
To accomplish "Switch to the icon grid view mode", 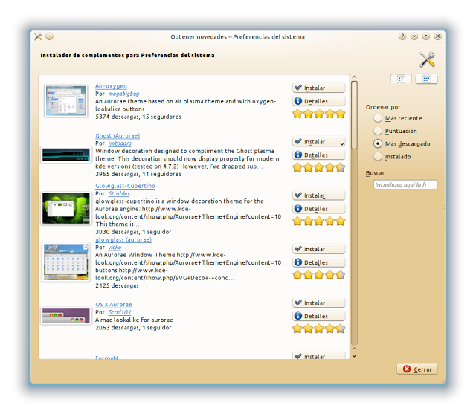I will pos(426,78).
